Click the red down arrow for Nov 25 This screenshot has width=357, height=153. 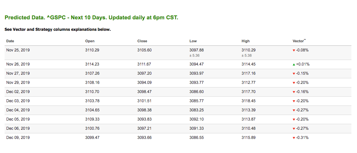tap(294, 50)
